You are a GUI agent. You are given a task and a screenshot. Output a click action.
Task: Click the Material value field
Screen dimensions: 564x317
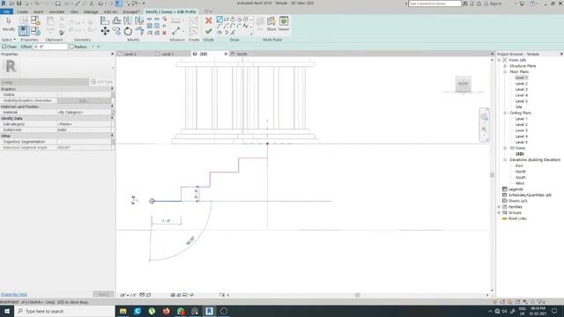(84, 112)
